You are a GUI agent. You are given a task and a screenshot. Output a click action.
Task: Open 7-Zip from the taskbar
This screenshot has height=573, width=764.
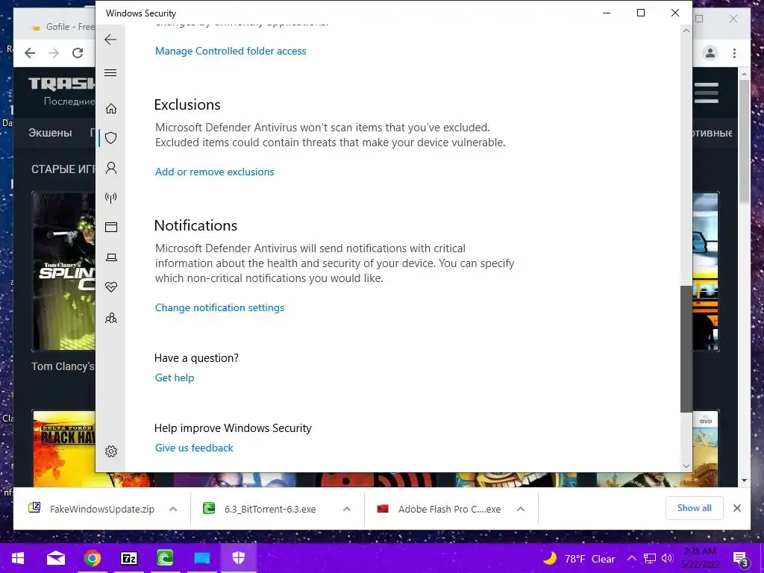(128, 558)
